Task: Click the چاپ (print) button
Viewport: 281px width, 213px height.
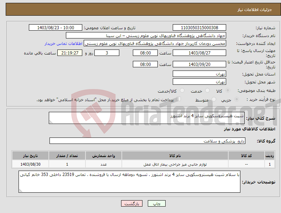Action: pyautogui.click(x=156, y=203)
